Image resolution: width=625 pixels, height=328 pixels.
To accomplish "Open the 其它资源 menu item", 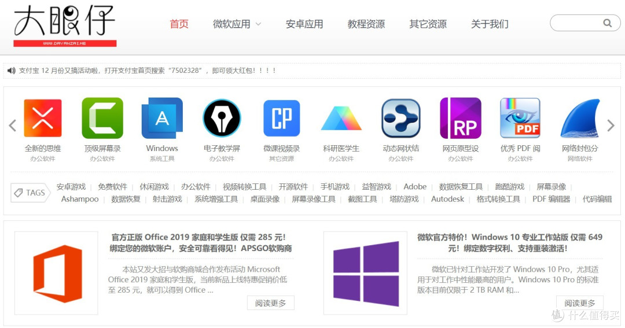I will click(x=428, y=24).
